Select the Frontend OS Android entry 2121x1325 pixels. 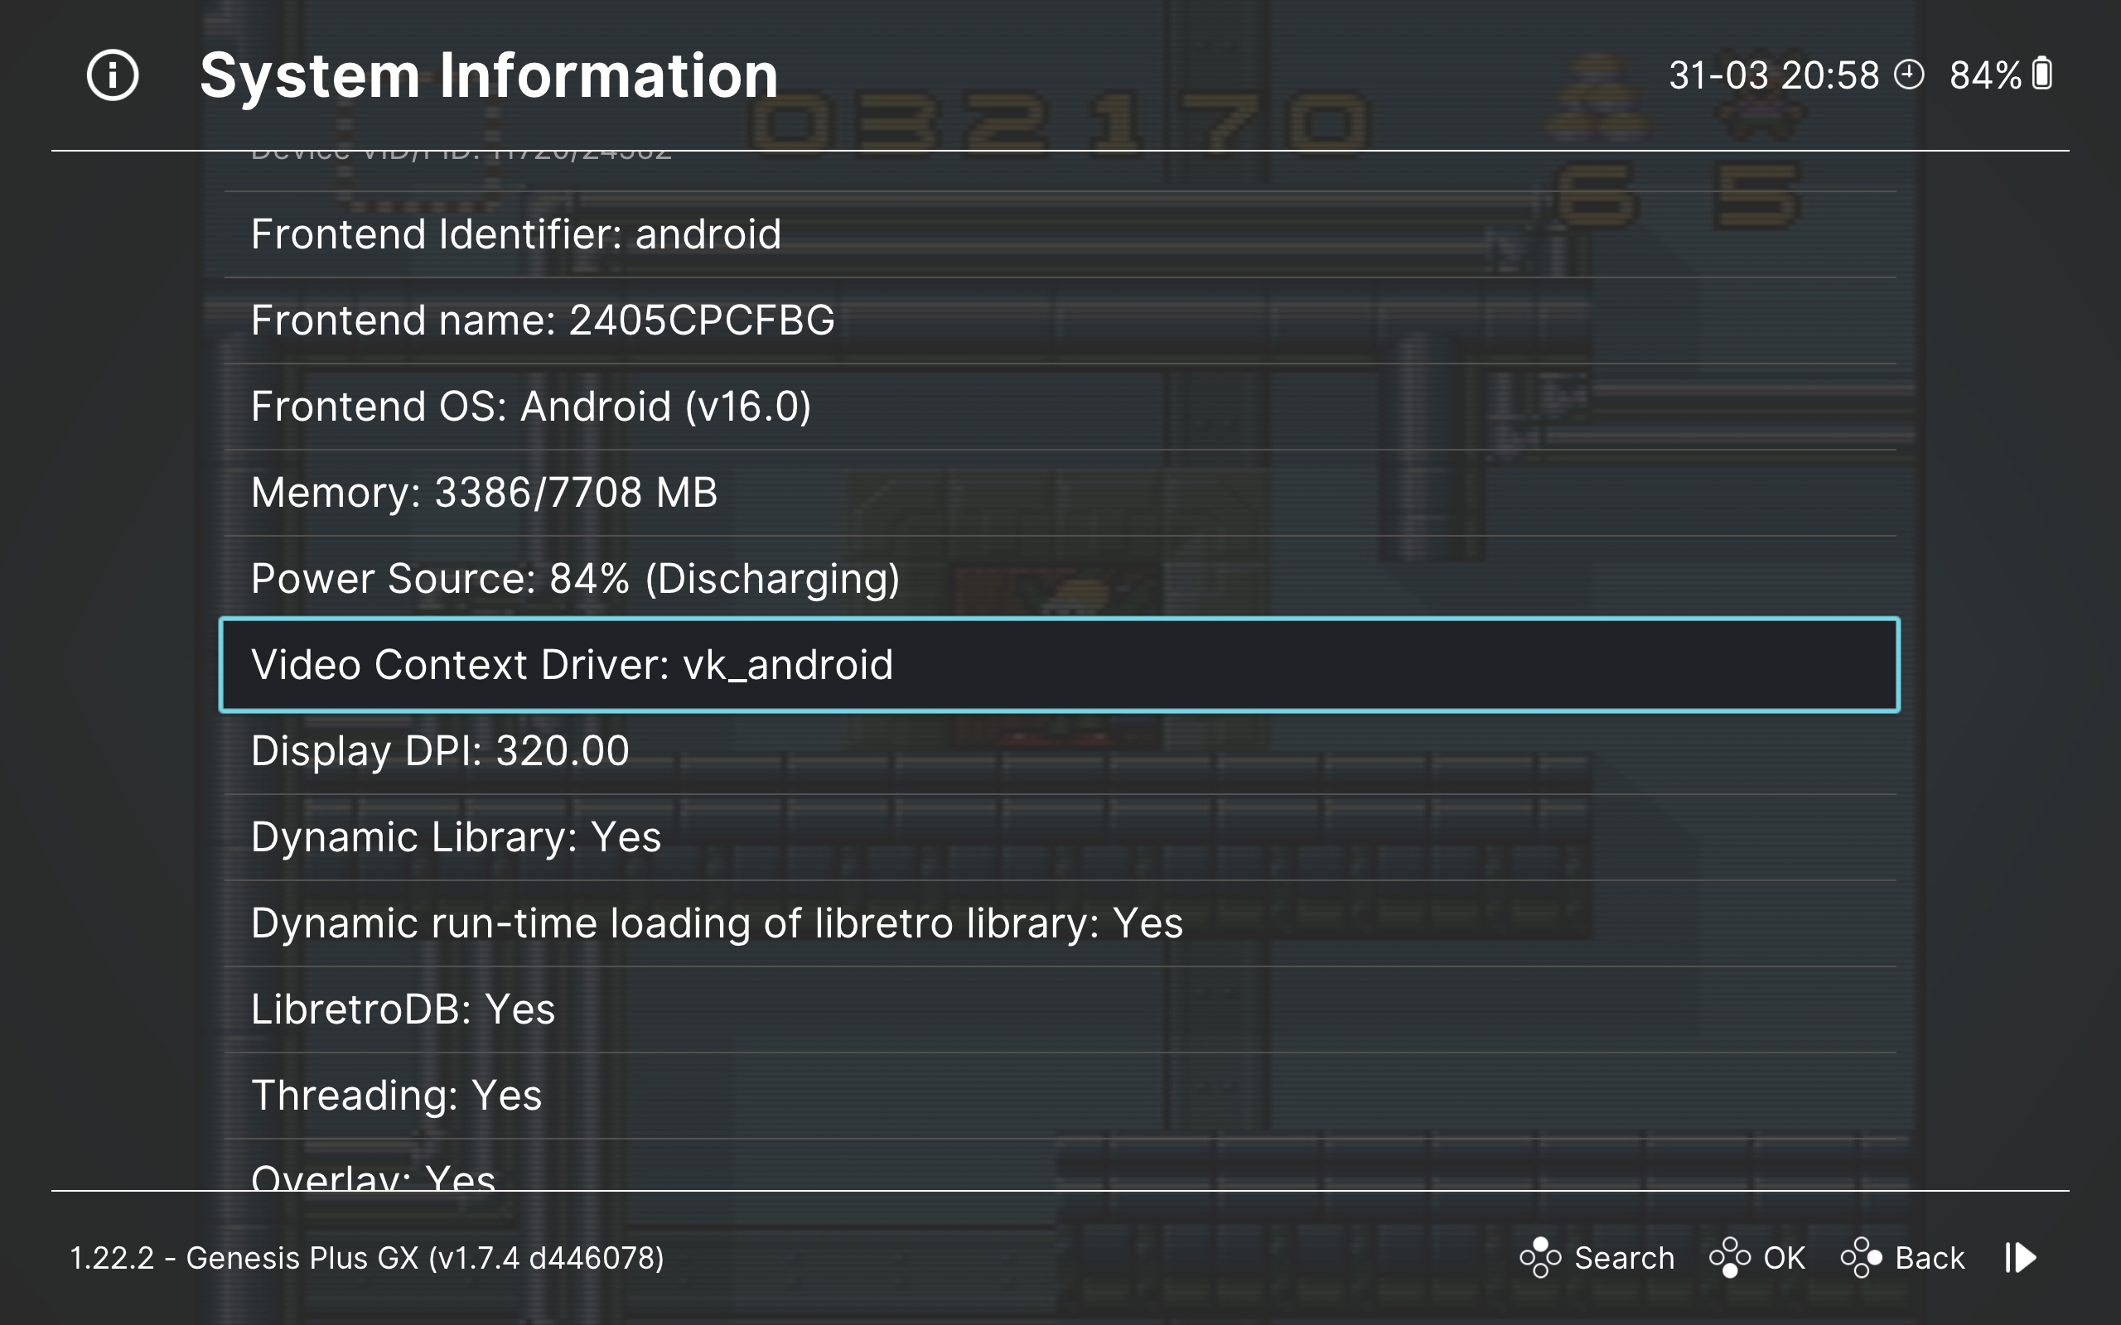(x=531, y=407)
